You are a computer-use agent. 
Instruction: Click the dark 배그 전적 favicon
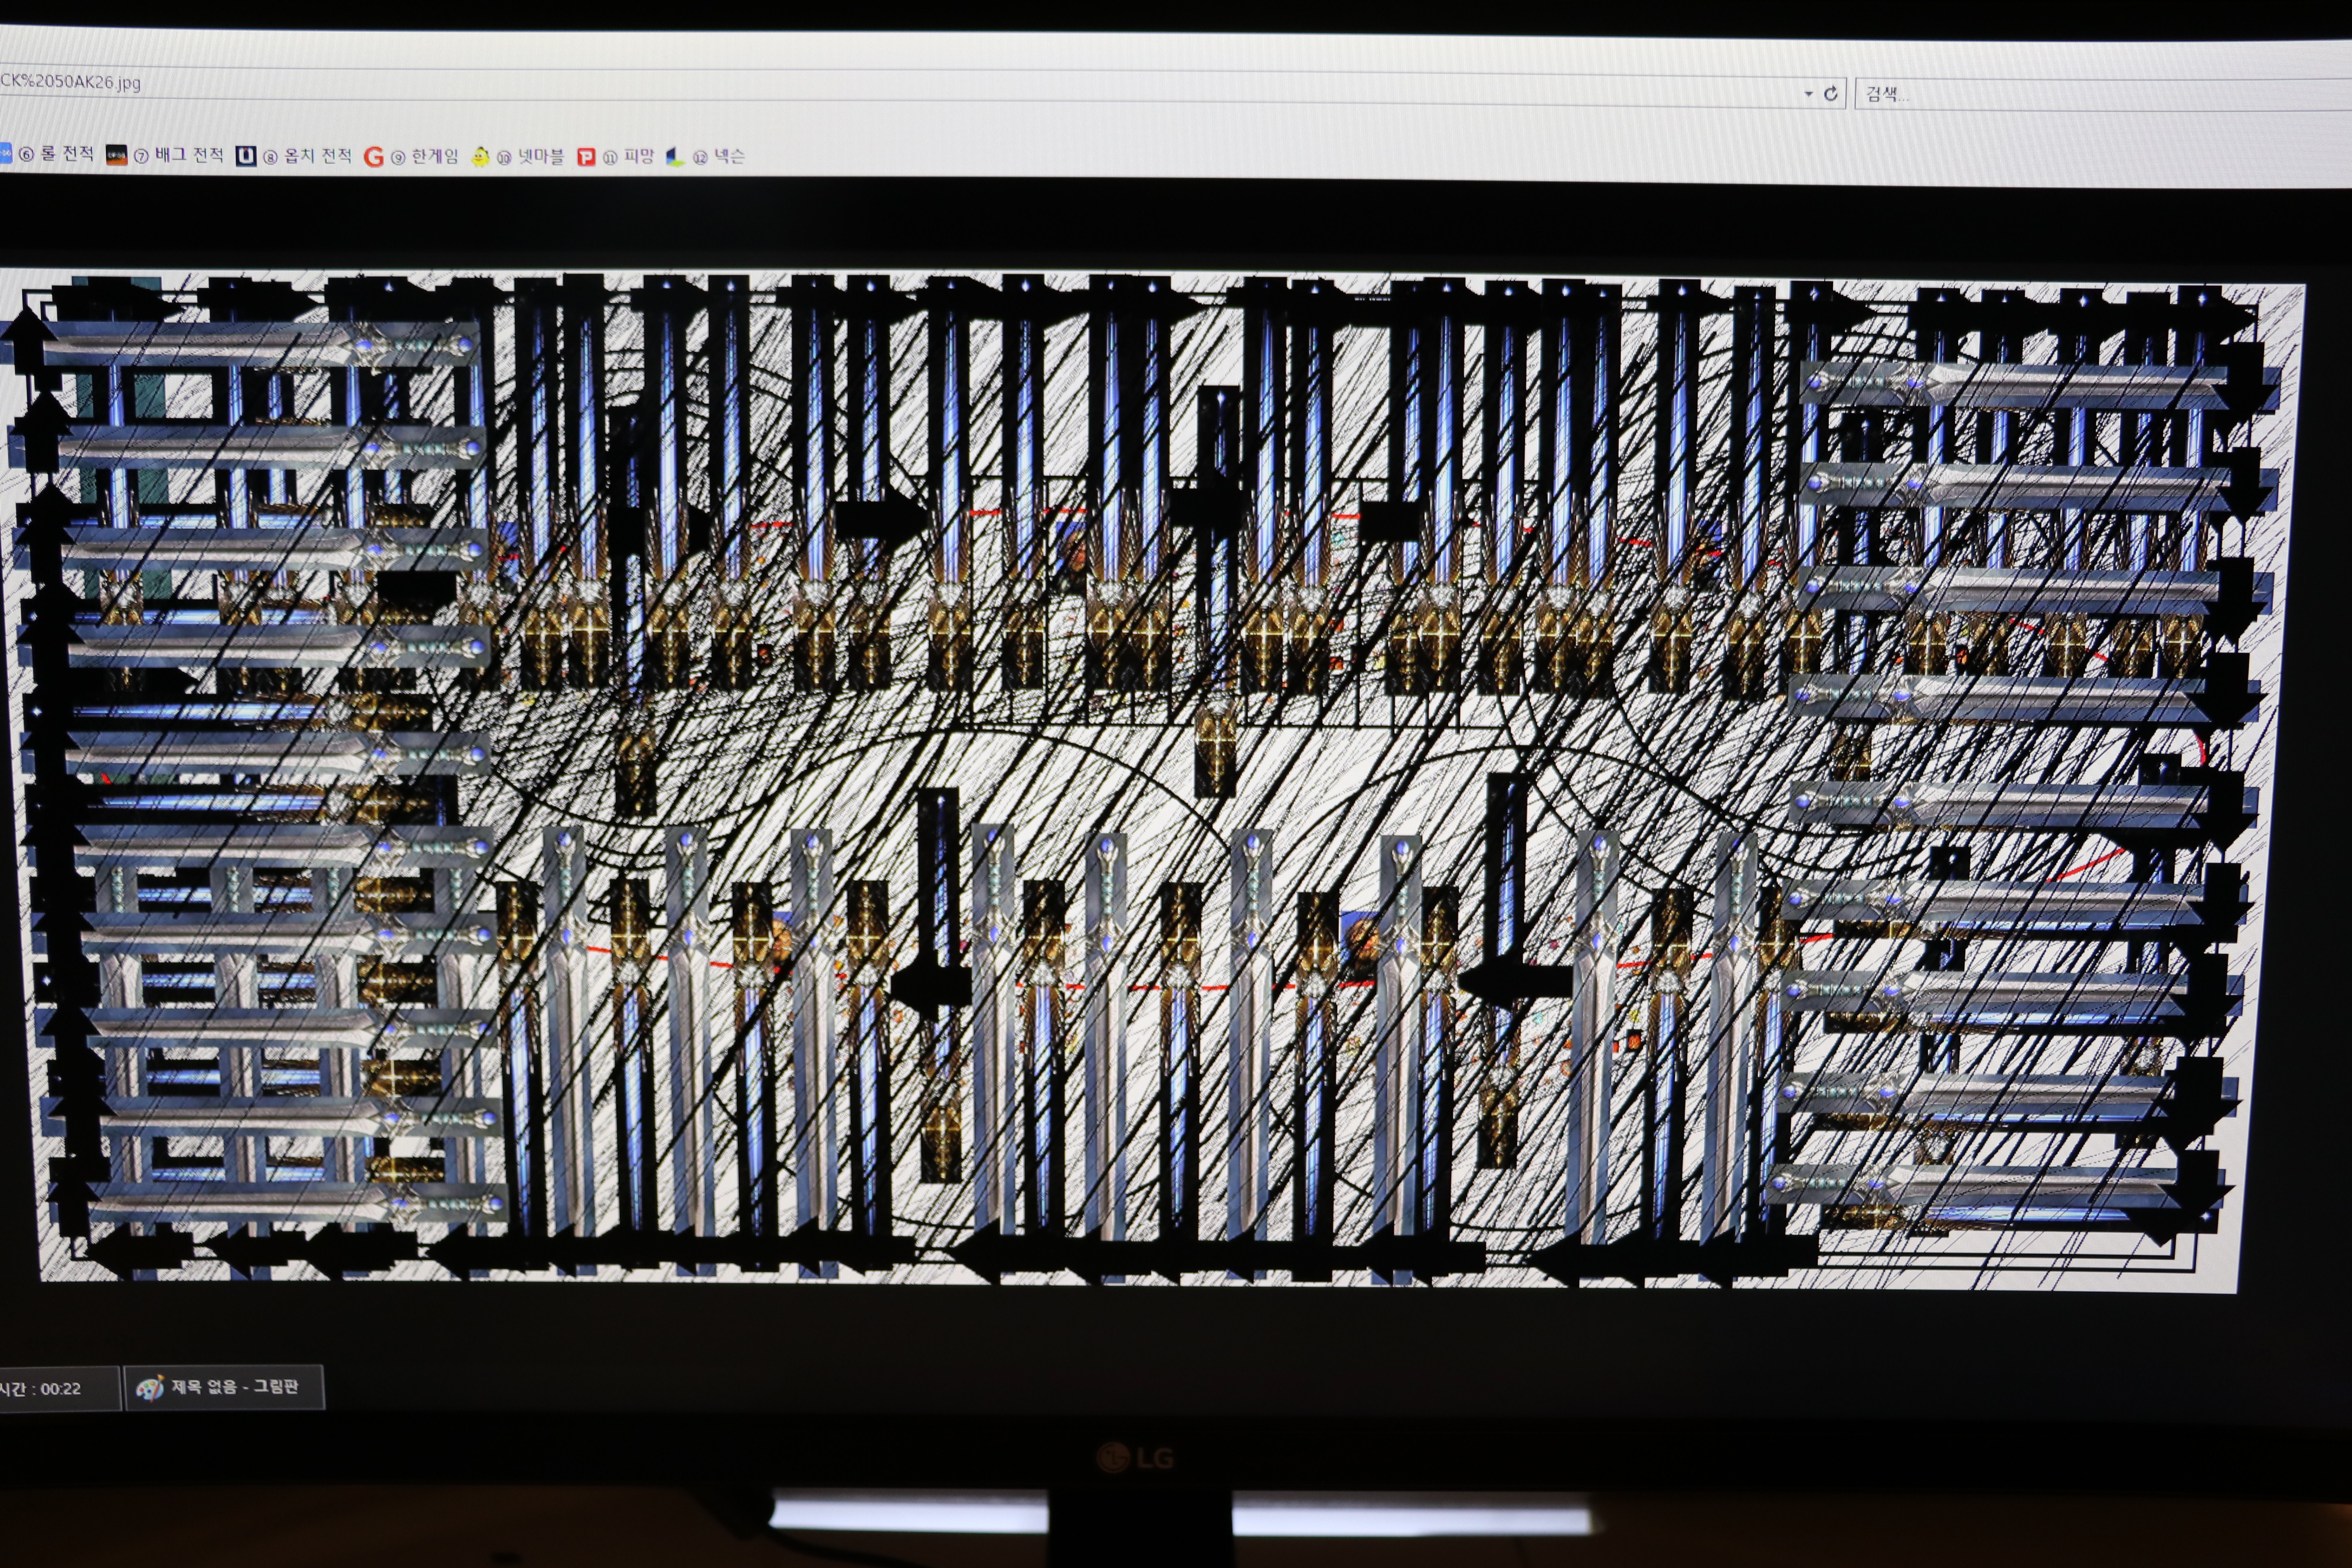(116, 155)
